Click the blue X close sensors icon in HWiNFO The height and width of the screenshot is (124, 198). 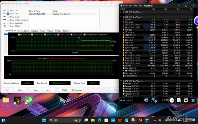[x=193, y=101]
